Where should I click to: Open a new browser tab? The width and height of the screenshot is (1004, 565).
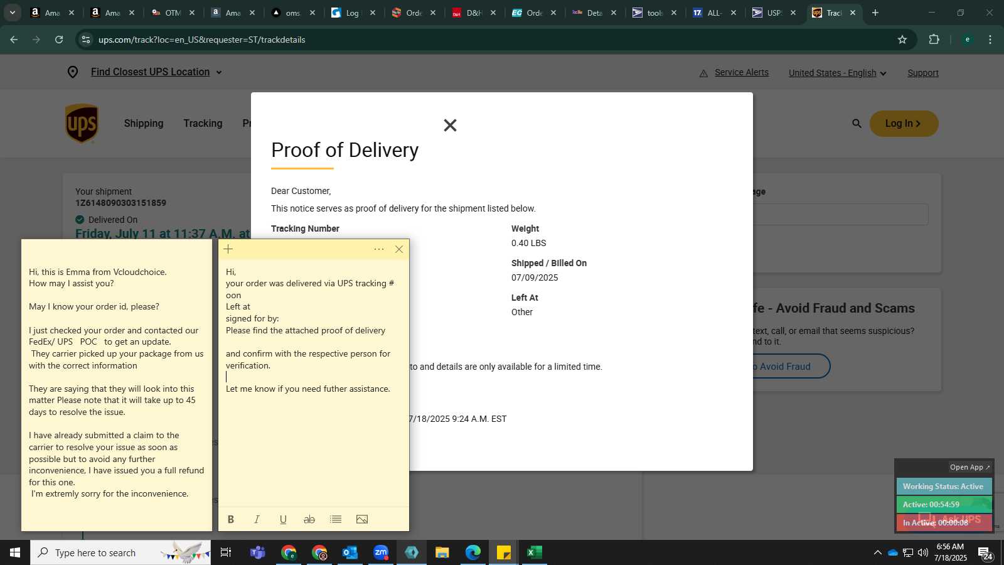[x=875, y=13]
